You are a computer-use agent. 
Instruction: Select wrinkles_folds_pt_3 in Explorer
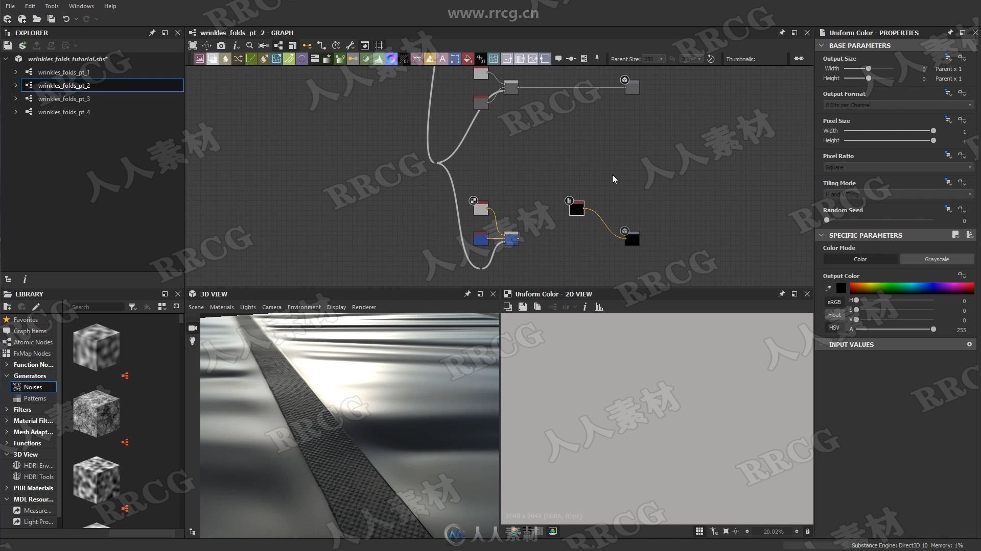(65, 99)
